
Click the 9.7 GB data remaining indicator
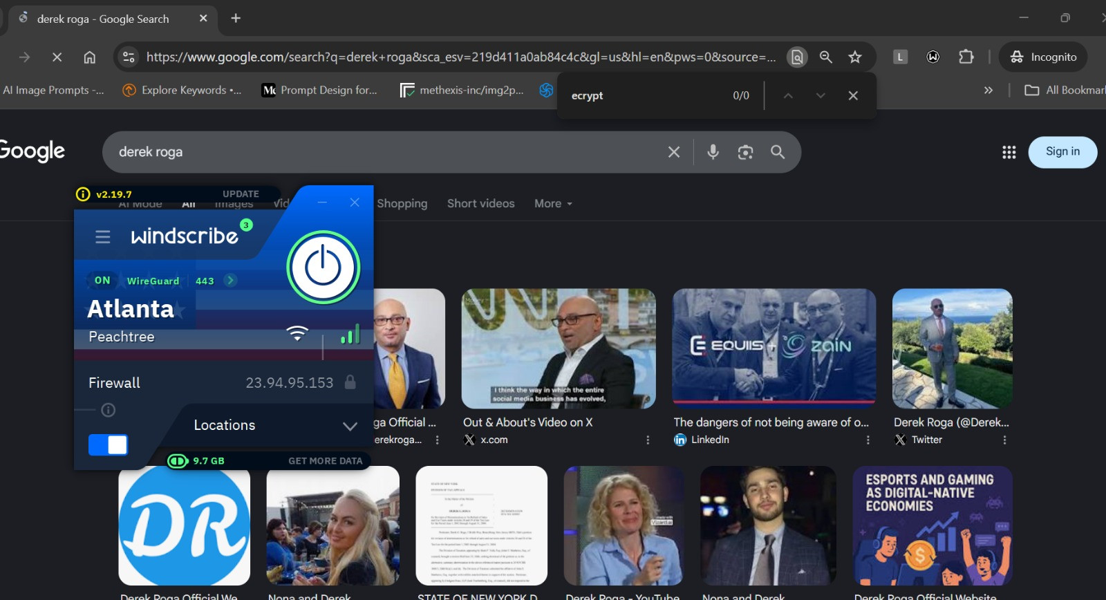(x=197, y=460)
